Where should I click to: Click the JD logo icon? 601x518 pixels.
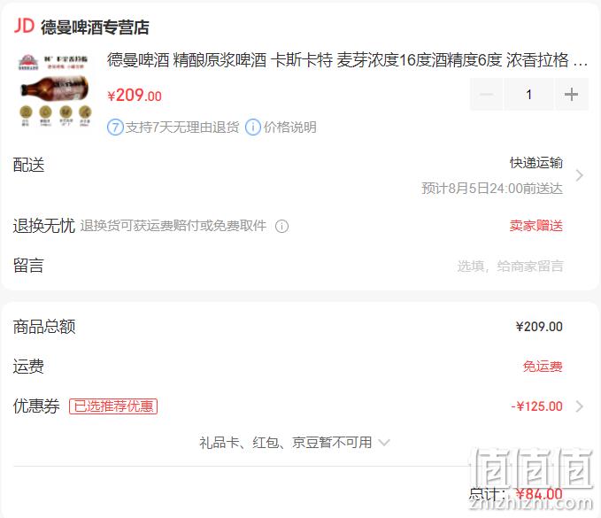[24, 26]
